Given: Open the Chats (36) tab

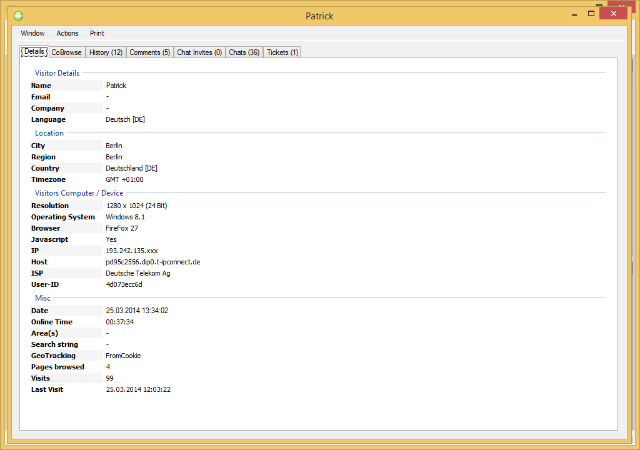Looking at the screenshot, I should pos(244,52).
